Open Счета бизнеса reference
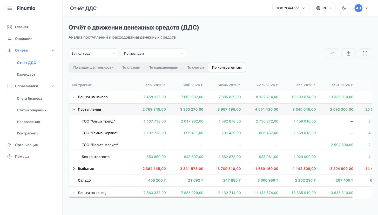The width and height of the screenshot is (378, 215). pos(30,98)
